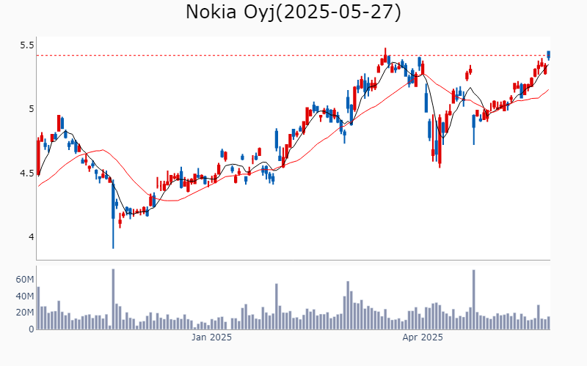Click the red dashed resistance line
Screen dimensions: 587x366
(x=293, y=56)
